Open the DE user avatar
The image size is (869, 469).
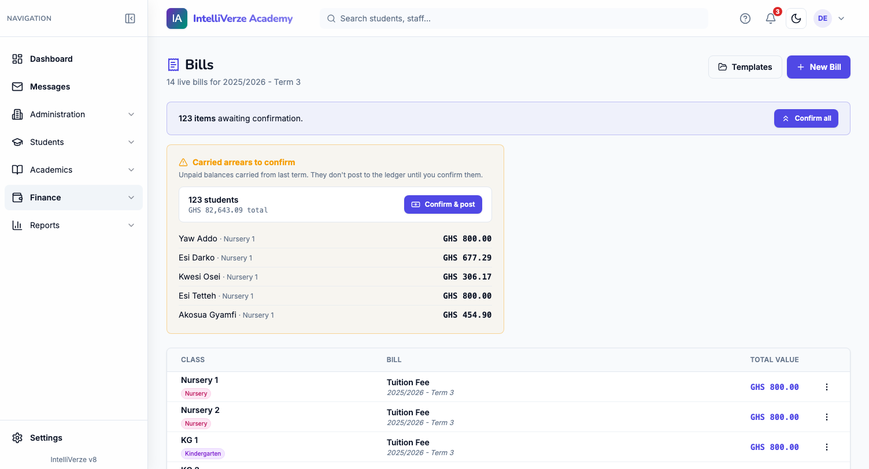coord(823,18)
